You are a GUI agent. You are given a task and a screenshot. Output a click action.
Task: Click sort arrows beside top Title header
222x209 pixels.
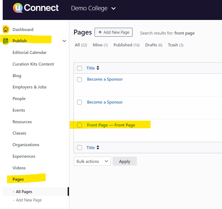tap(98, 68)
